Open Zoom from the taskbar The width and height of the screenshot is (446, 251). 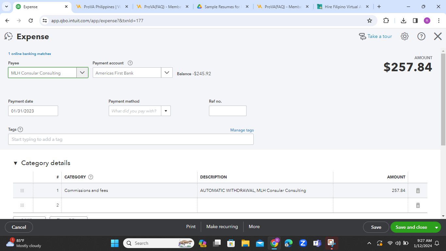(303, 243)
